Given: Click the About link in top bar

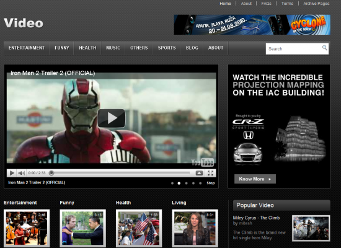Looking at the screenshot, I should [246, 4].
